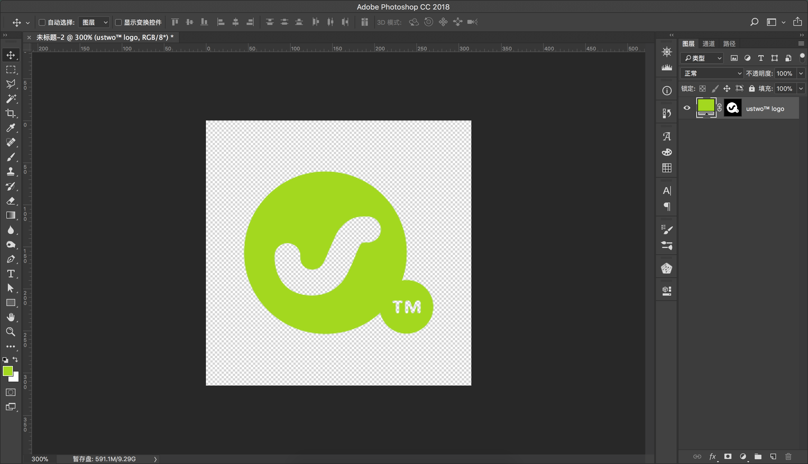Change the screen mode

[x=11, y=407]
